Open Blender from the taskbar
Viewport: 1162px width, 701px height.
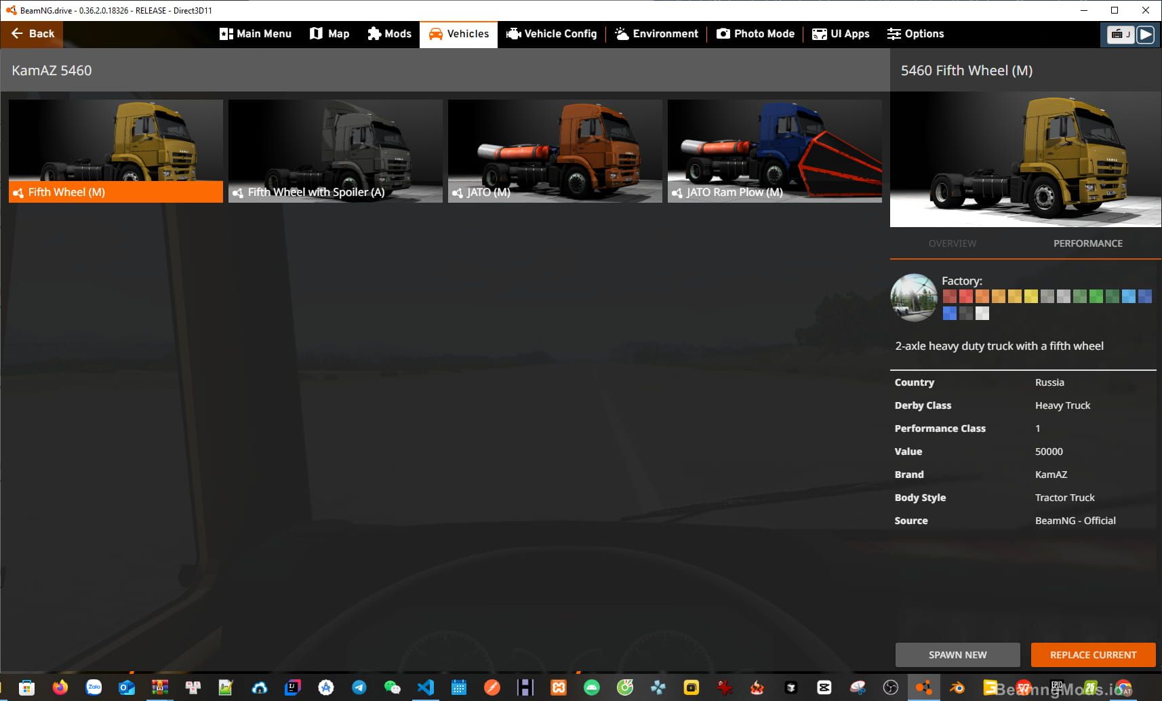(957, 687)
